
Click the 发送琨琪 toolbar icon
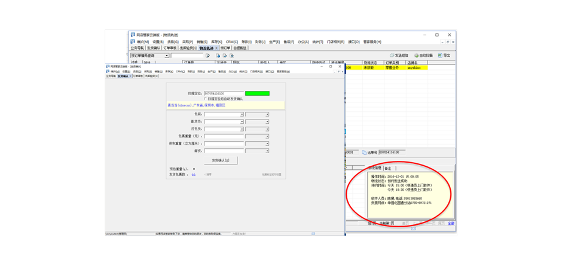(399, 56)
